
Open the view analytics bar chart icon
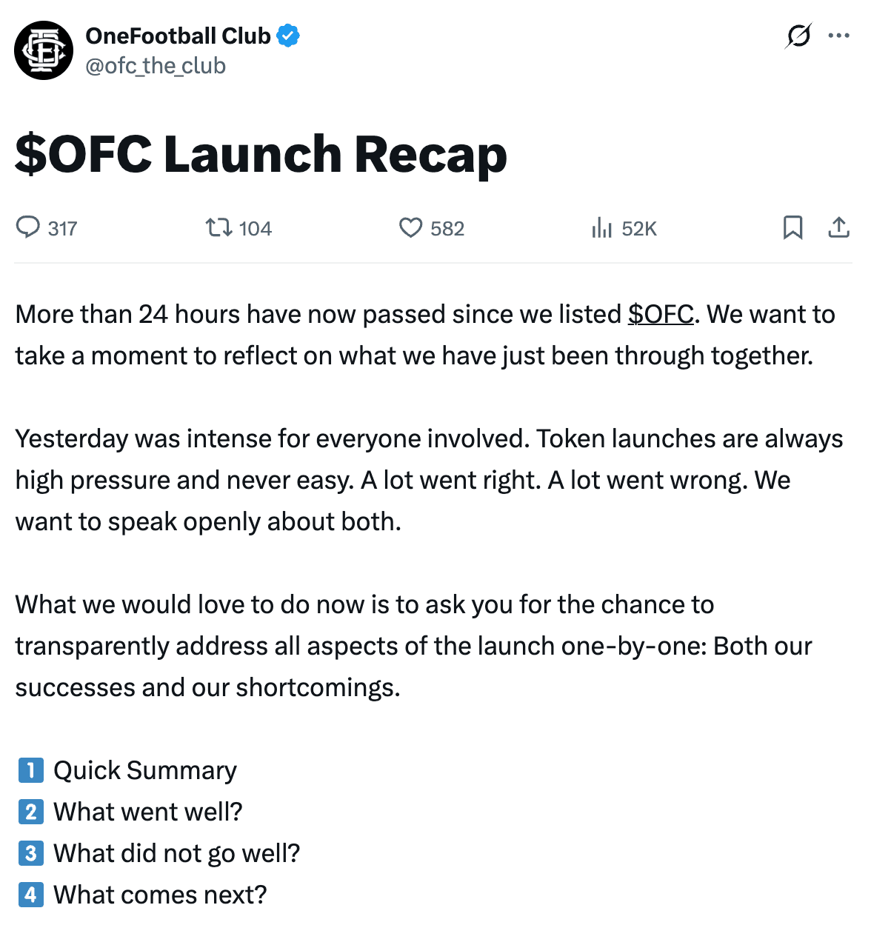tap(601, 227)
